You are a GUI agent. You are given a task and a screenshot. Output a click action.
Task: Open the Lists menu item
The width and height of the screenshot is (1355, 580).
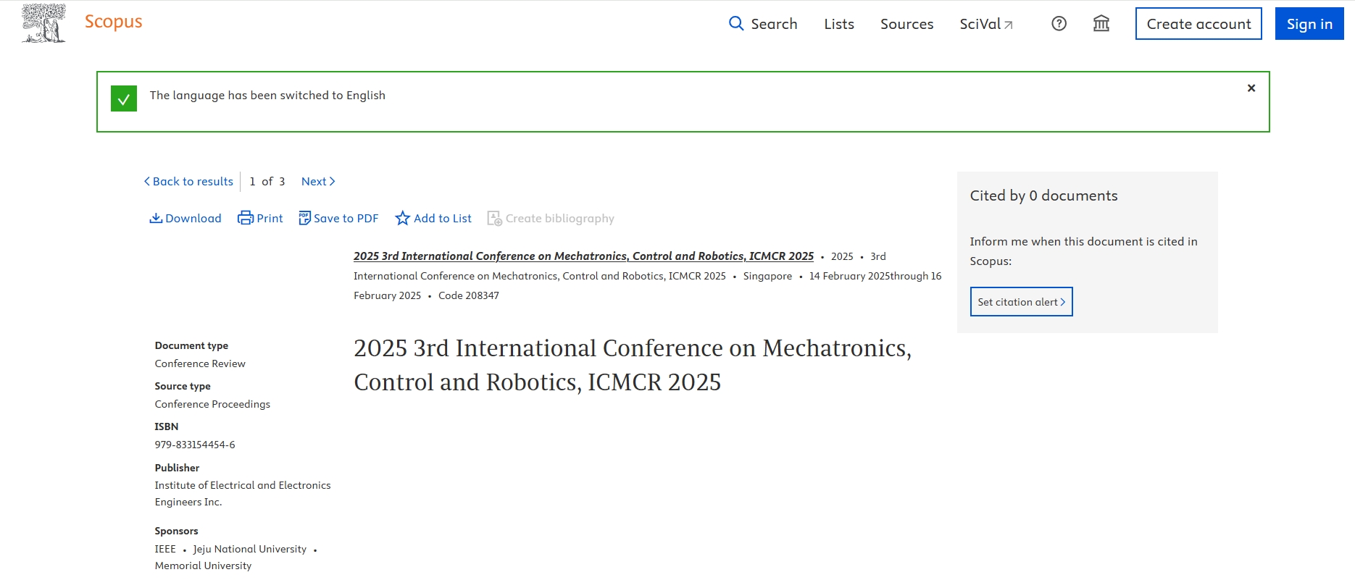coord(839,24)
